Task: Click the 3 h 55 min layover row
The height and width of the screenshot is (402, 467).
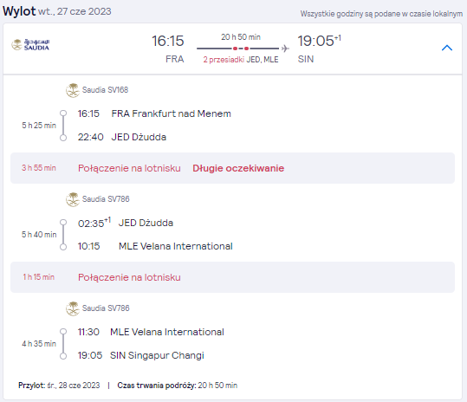Action: point(232,168)
